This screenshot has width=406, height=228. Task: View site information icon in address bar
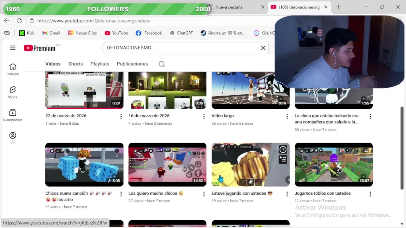click(31, 21)
